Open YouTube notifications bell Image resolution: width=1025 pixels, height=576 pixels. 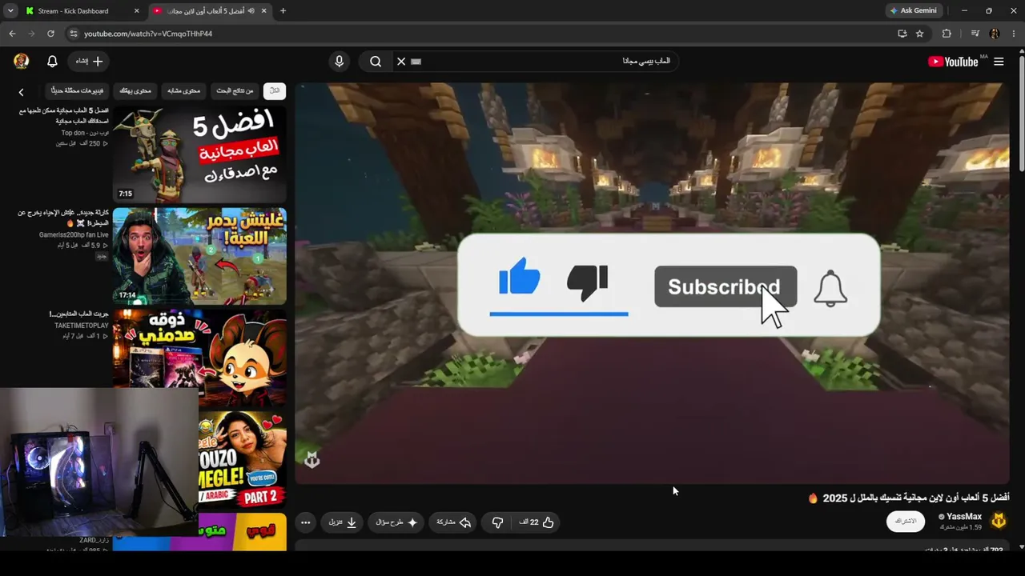coord(52,61)
